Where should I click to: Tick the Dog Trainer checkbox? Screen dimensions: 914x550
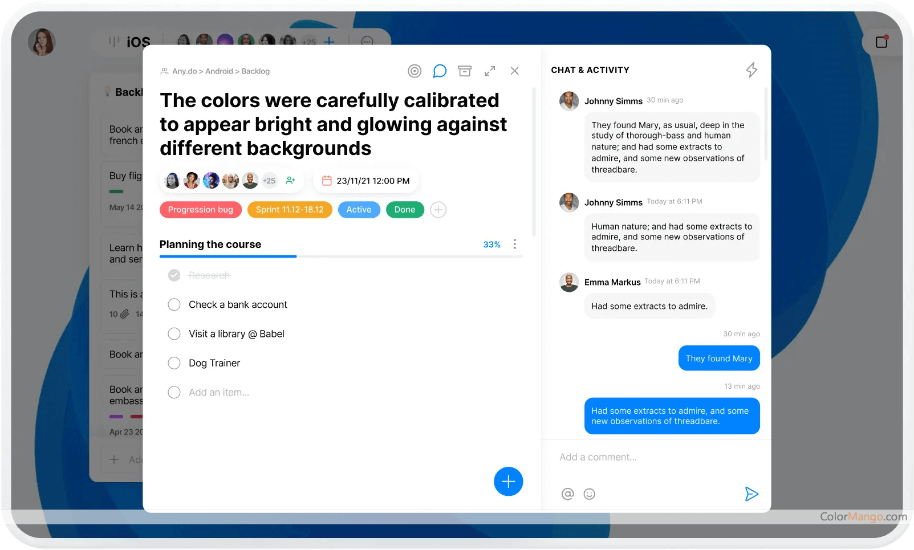coord(174,363)
